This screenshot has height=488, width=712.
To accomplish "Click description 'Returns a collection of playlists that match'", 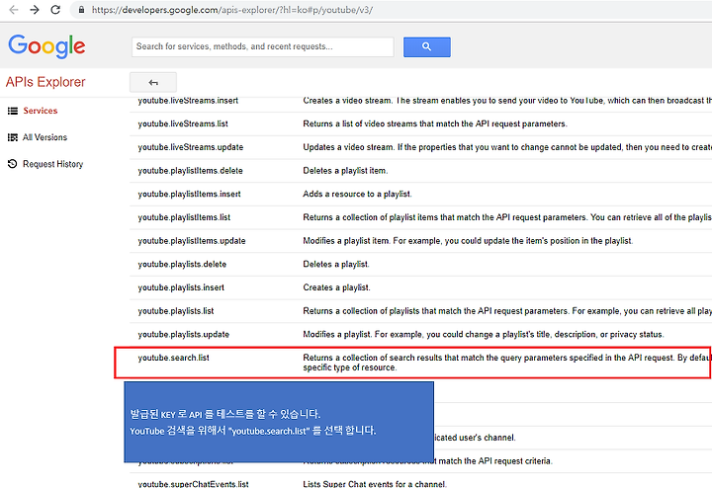I will 507,311.
